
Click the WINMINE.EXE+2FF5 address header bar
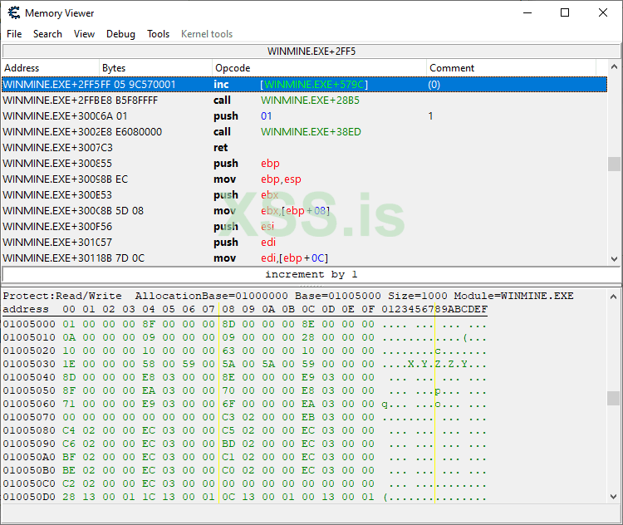pyautogui.click(x=311, y=52)
